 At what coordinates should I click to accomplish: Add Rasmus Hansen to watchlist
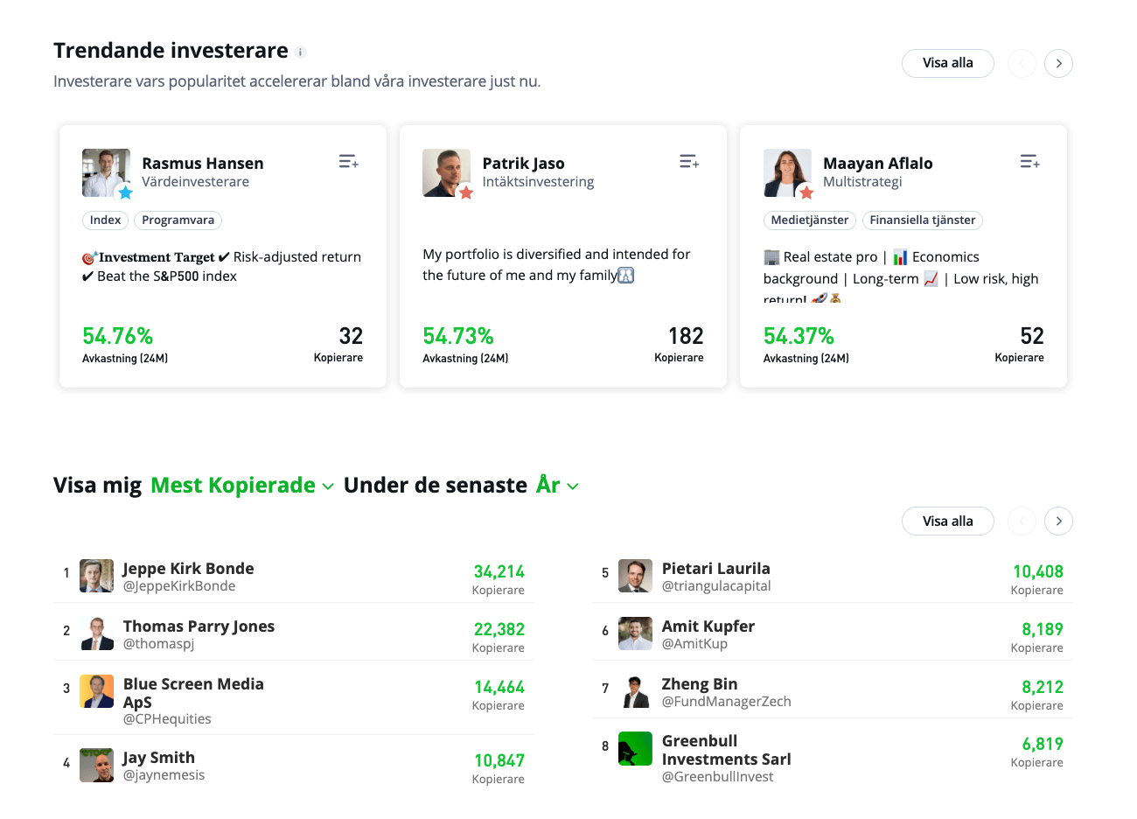(x=348, y=162)
